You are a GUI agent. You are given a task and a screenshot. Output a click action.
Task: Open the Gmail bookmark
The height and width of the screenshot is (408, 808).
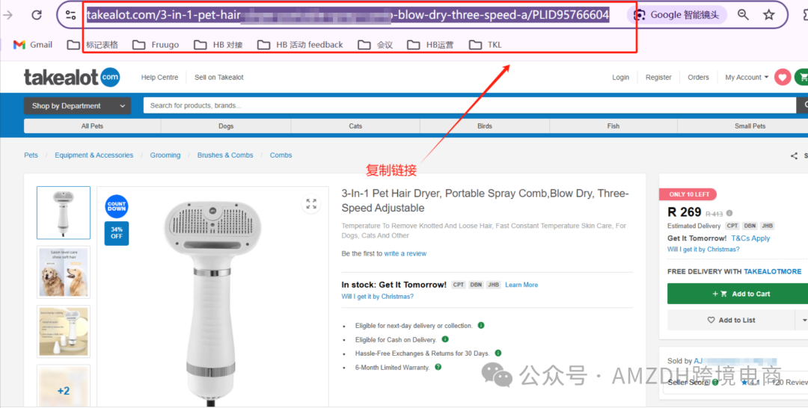tap(33, 45)
